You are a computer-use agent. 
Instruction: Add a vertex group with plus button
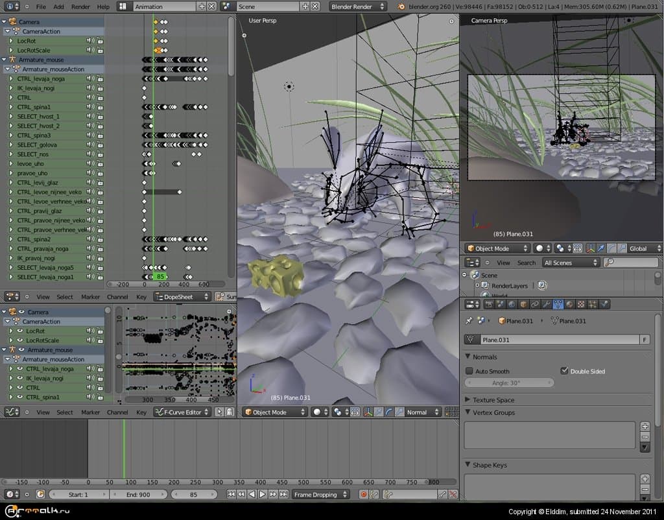[645, 427]
